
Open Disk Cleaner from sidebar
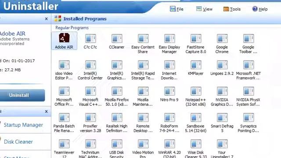(18, 142)
